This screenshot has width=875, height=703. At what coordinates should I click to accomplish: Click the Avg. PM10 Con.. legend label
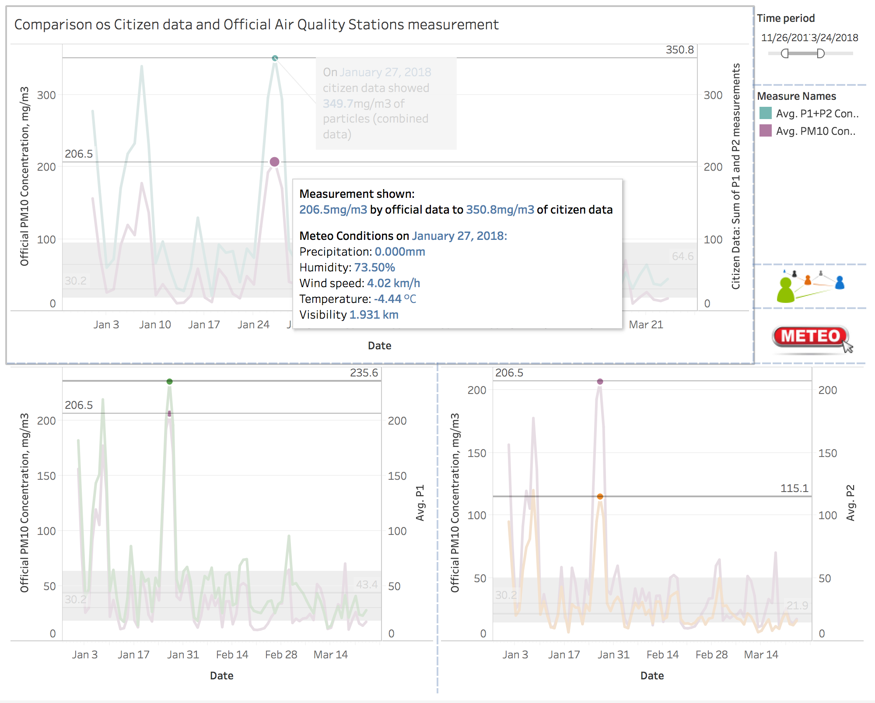pyautogui.click(x=815, y=131)
